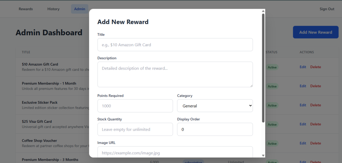Select the Admin nav tab
Viewport: 342px width, 163px height.
(79, 9)
